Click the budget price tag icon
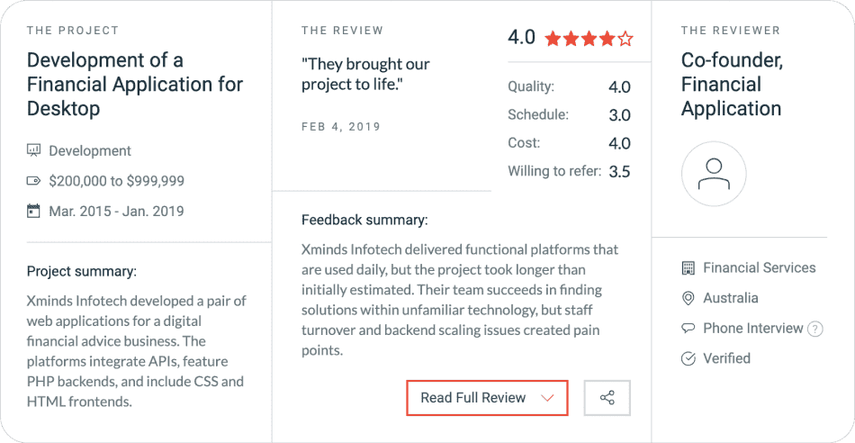The width and height of the screenshot is (855, 443). (x=34, y=181)
